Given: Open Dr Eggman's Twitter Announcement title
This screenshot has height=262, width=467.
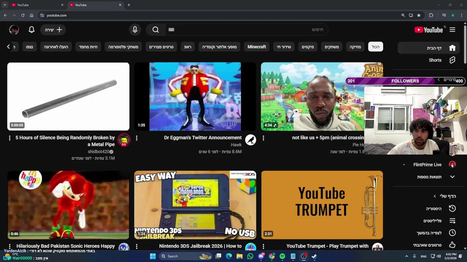Looking at the screenshot, I should point(203,138).
